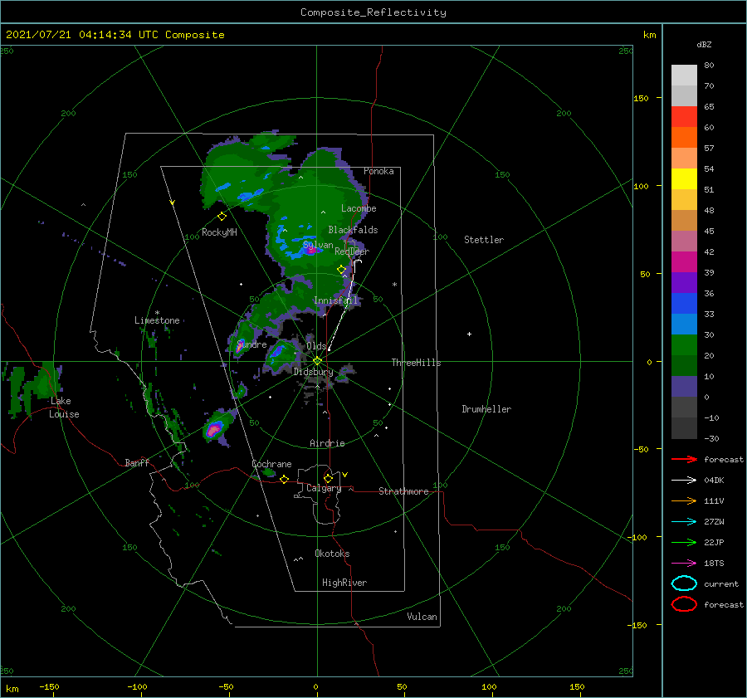Click the HighRiver label

(344, 583)
